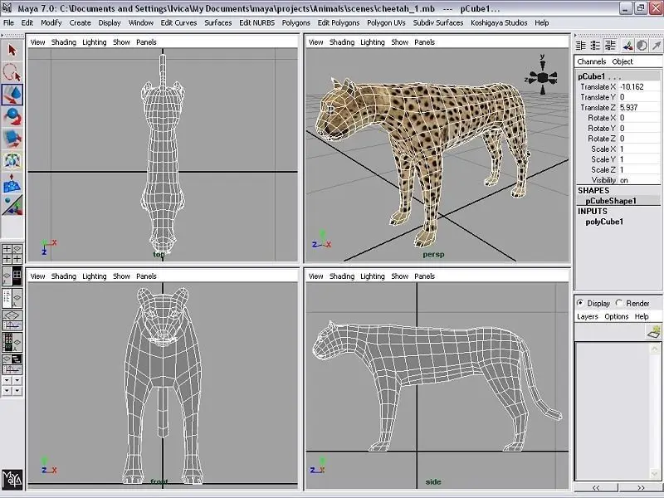The image size is (664, 498).
Task: Click the Visibility value field
Action: coord(639,180)
